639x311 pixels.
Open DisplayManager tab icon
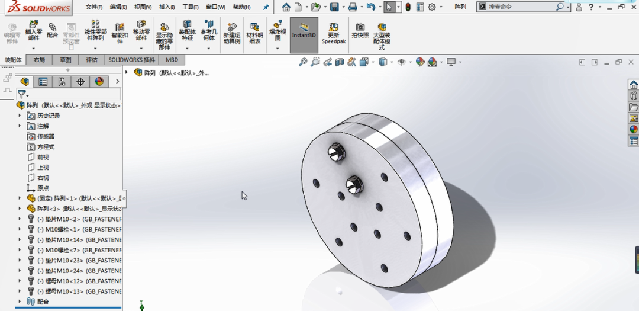[99, 82]
